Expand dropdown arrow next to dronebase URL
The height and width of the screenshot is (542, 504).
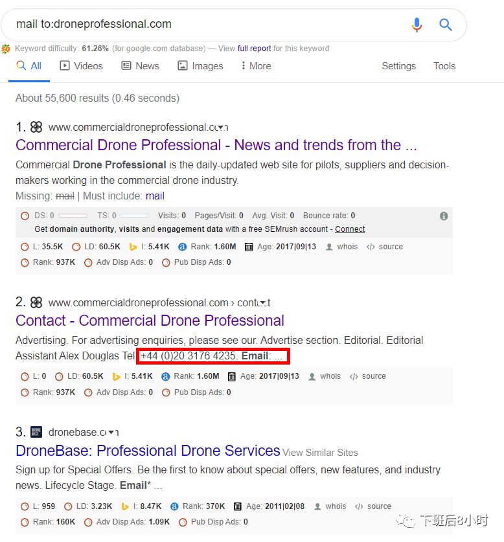tap(111, 433)
